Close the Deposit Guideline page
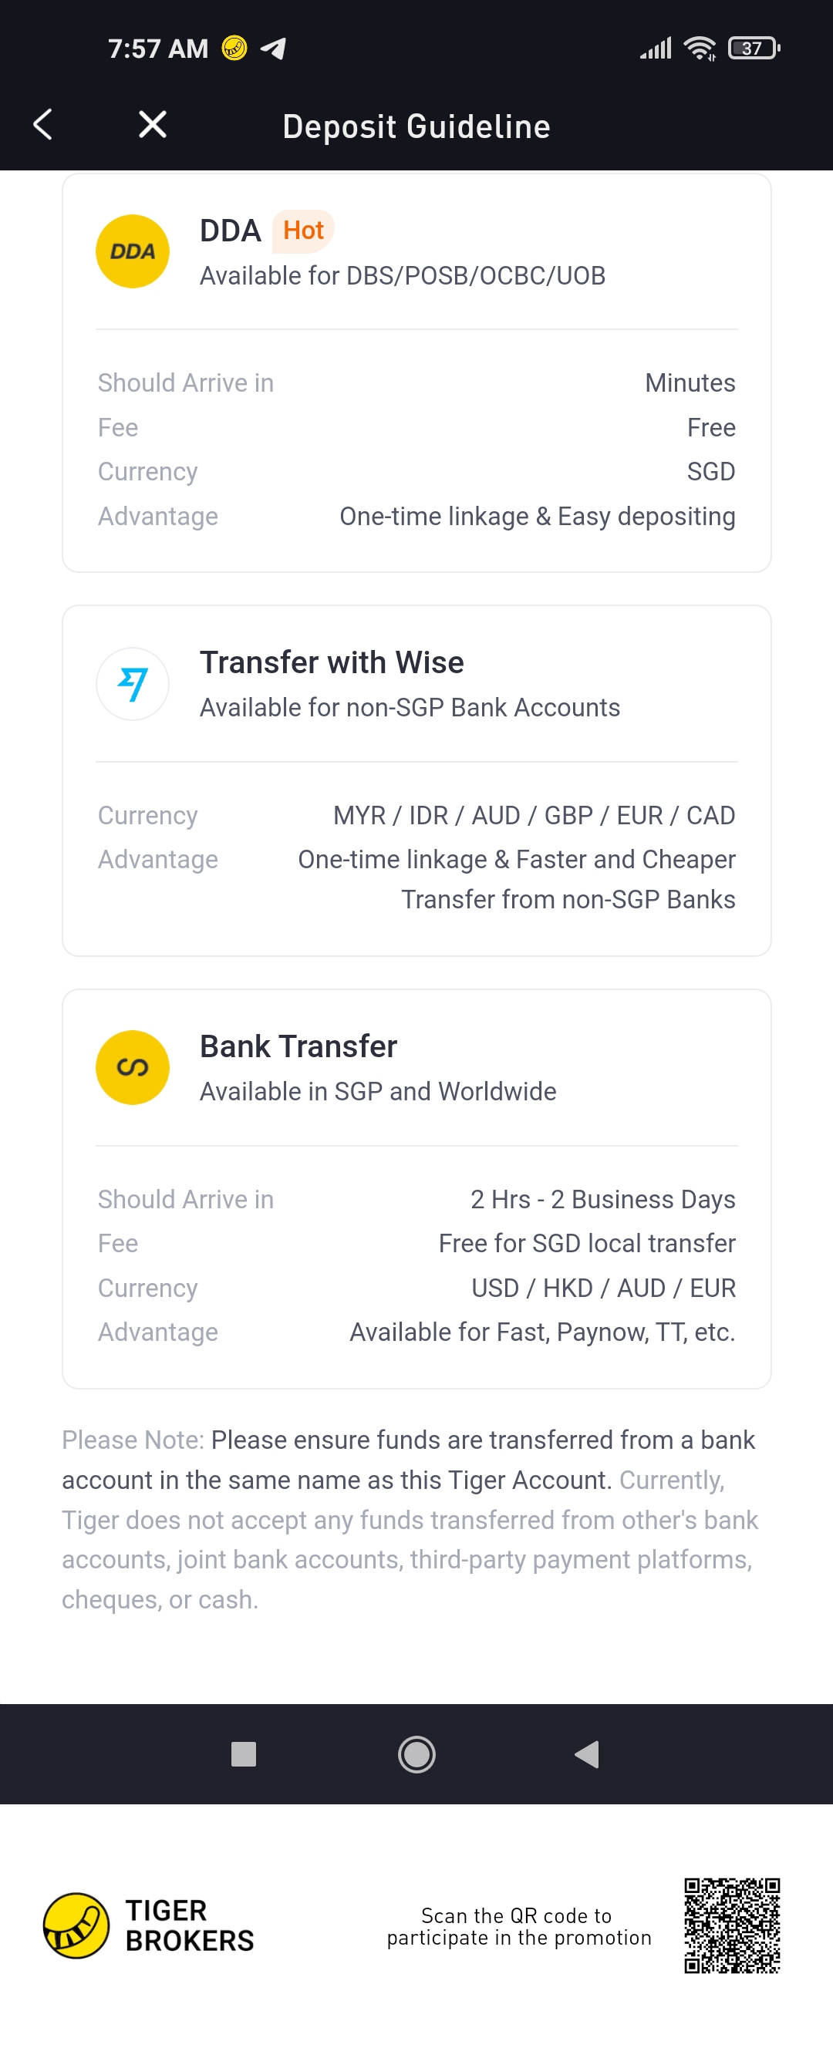 click(x=152, y=125)
